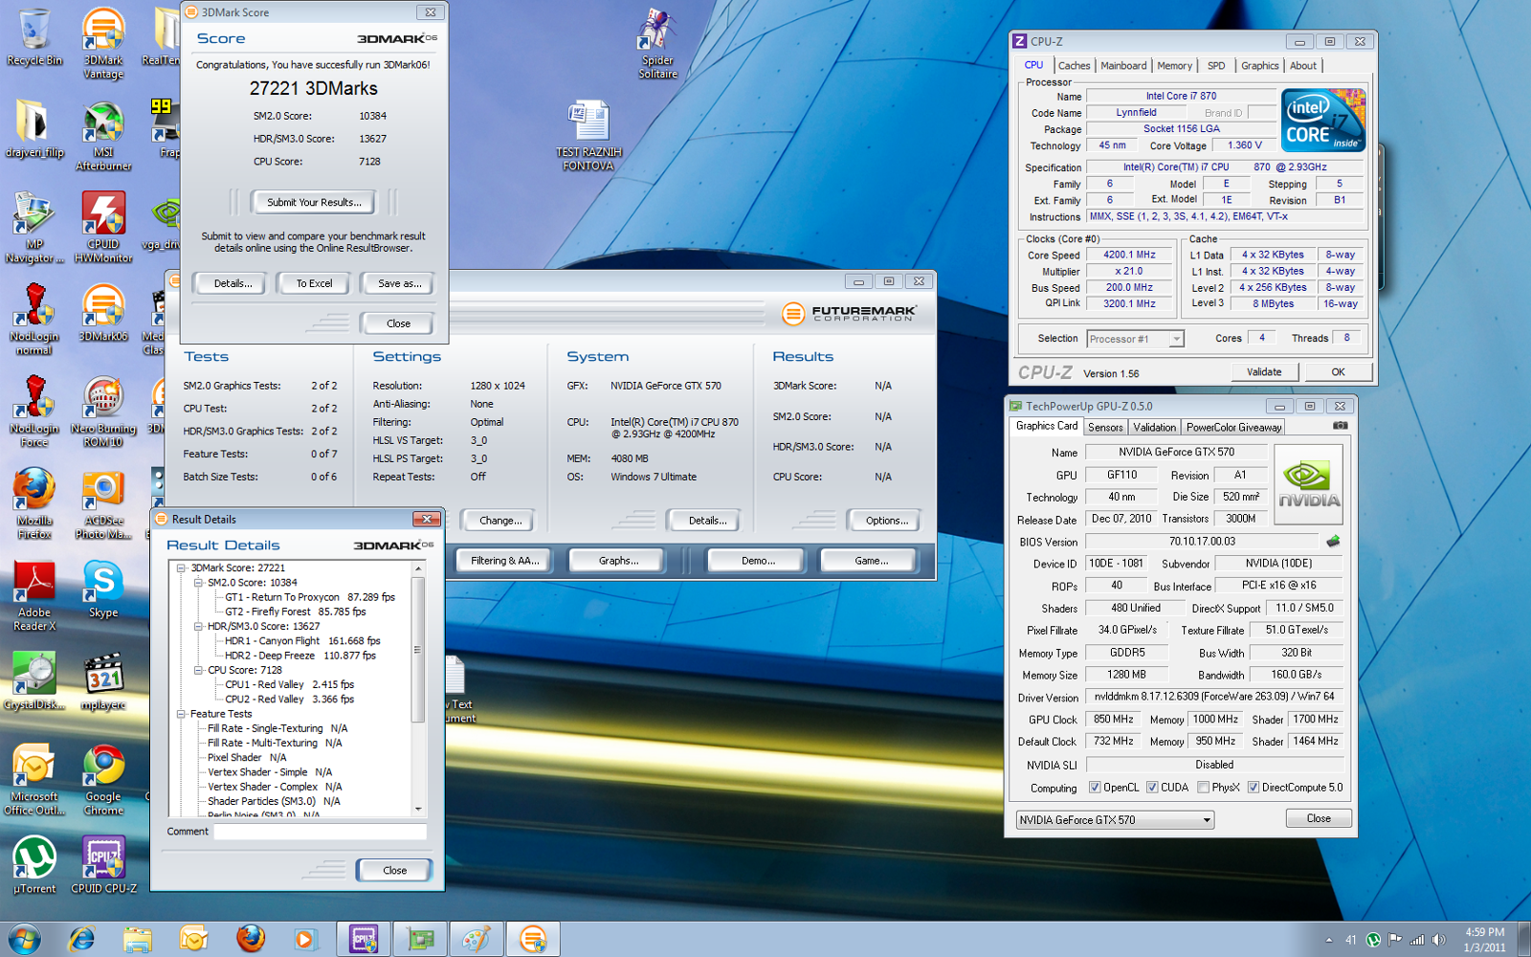Click the GPU-Z screenshot camera icon

tap(1341, 426)
